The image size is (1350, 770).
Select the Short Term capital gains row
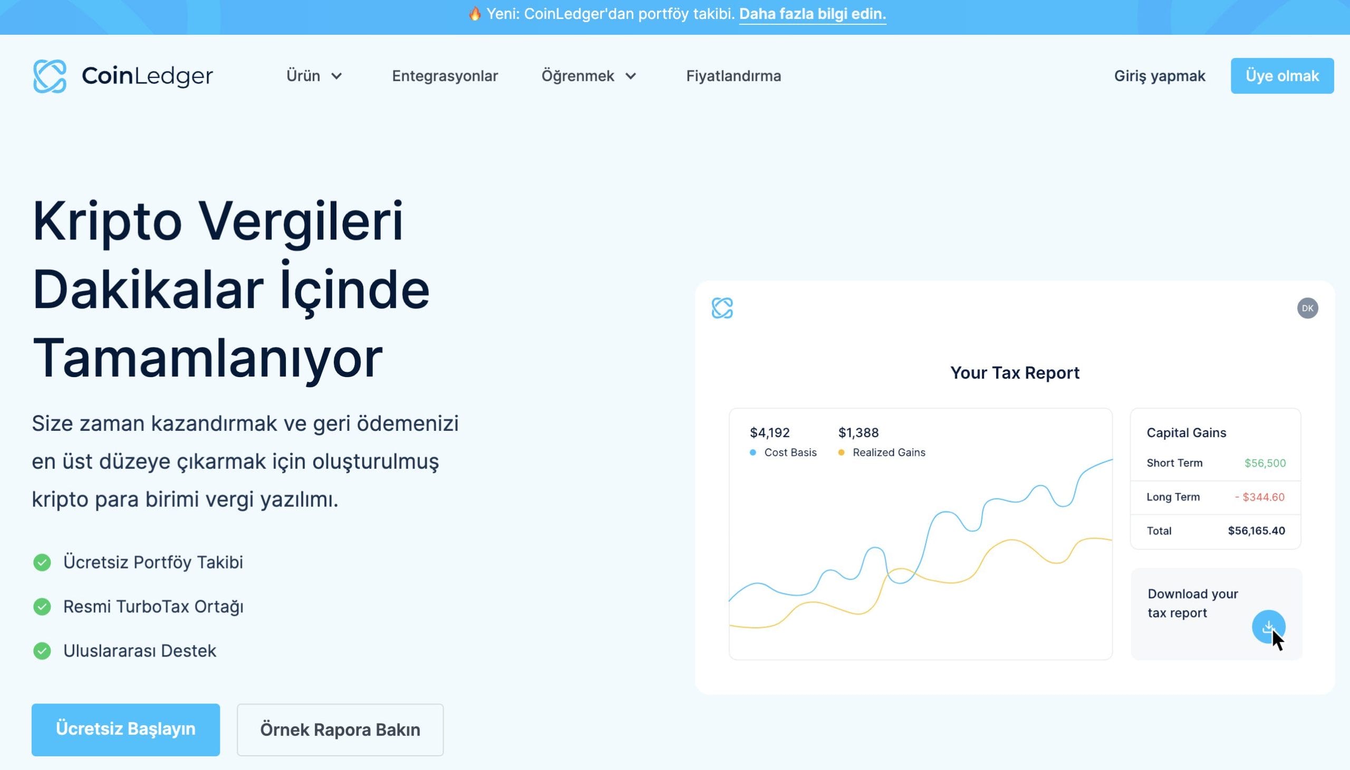point(1214,463)
